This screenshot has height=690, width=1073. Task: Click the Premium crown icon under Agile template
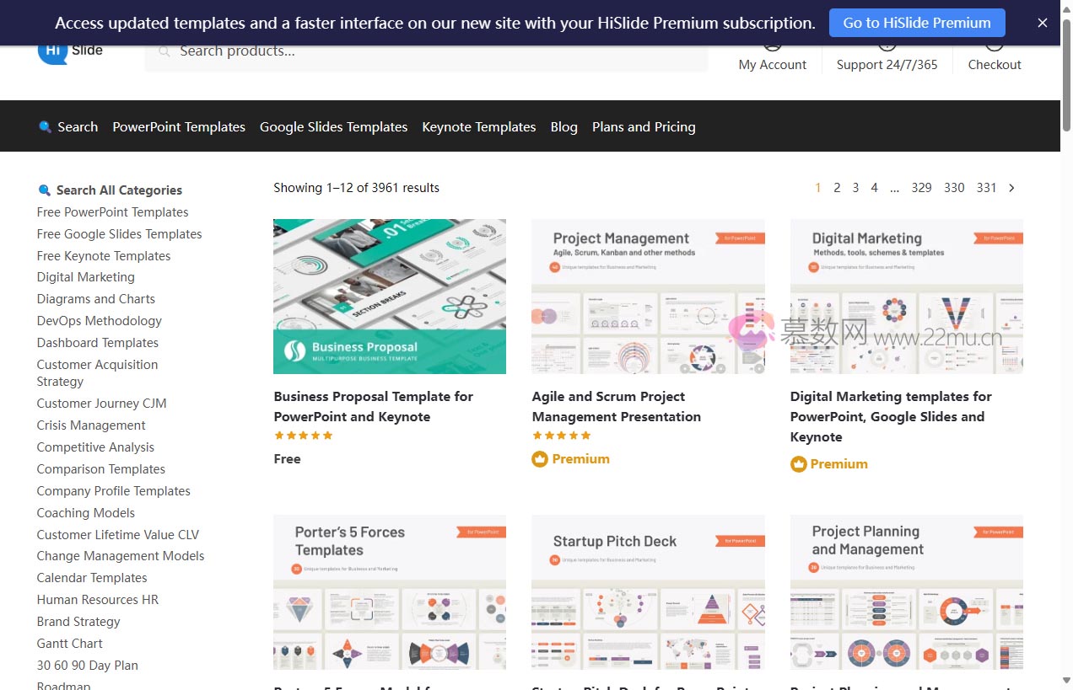coord(540,459)
